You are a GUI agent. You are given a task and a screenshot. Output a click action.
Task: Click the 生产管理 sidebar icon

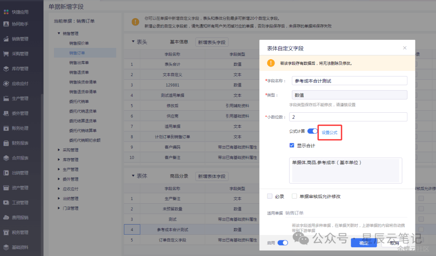(x=6, y=99)
